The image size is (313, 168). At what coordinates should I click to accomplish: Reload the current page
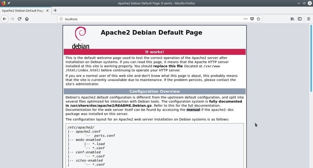coord(19,19)
